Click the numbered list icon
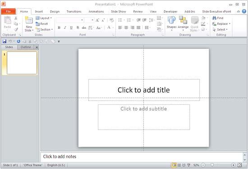248x169 pixels. (129, 20)
